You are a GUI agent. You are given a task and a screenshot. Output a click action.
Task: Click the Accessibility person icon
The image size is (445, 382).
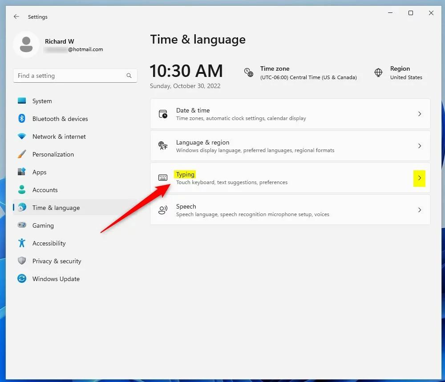click(x=22, y=243)
